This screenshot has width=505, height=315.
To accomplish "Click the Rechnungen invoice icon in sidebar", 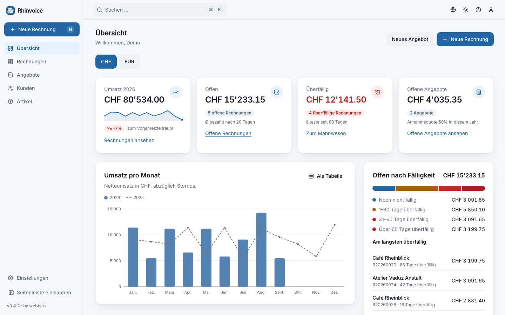I will click(11, 62).
